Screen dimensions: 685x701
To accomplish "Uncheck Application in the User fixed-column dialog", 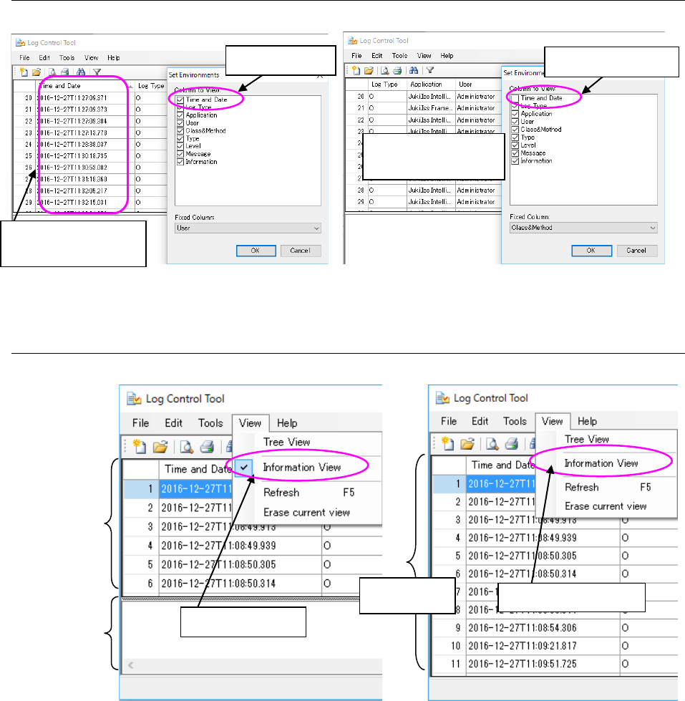I will click(180, 115).
